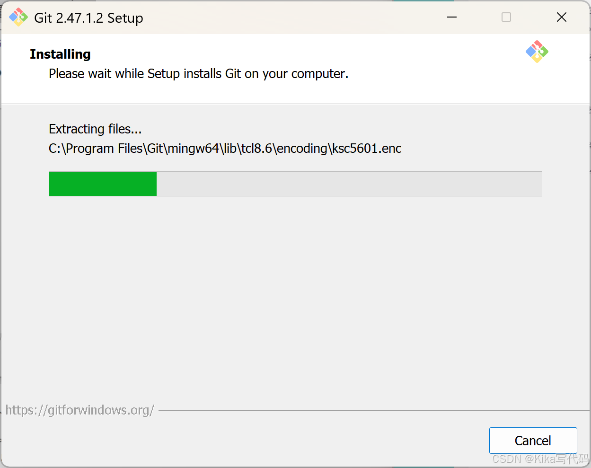Click the unfilled gray part of the progress bar
This screenshot has height=468, width=591.
[x=349, y=184]
